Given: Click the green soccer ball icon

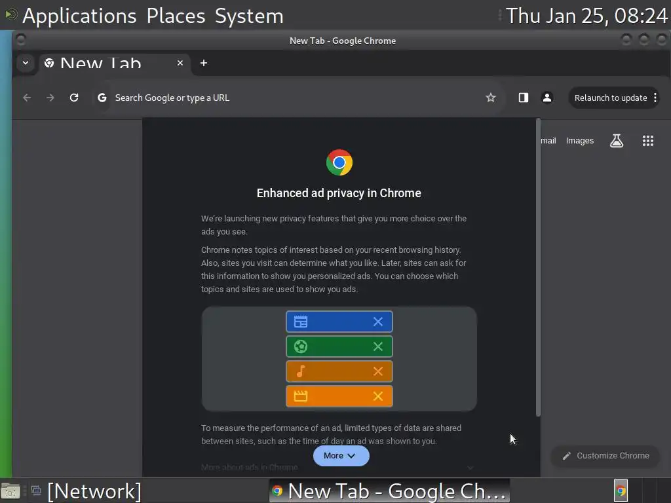Looking at the screenshot, I should [x=301, y=346].
